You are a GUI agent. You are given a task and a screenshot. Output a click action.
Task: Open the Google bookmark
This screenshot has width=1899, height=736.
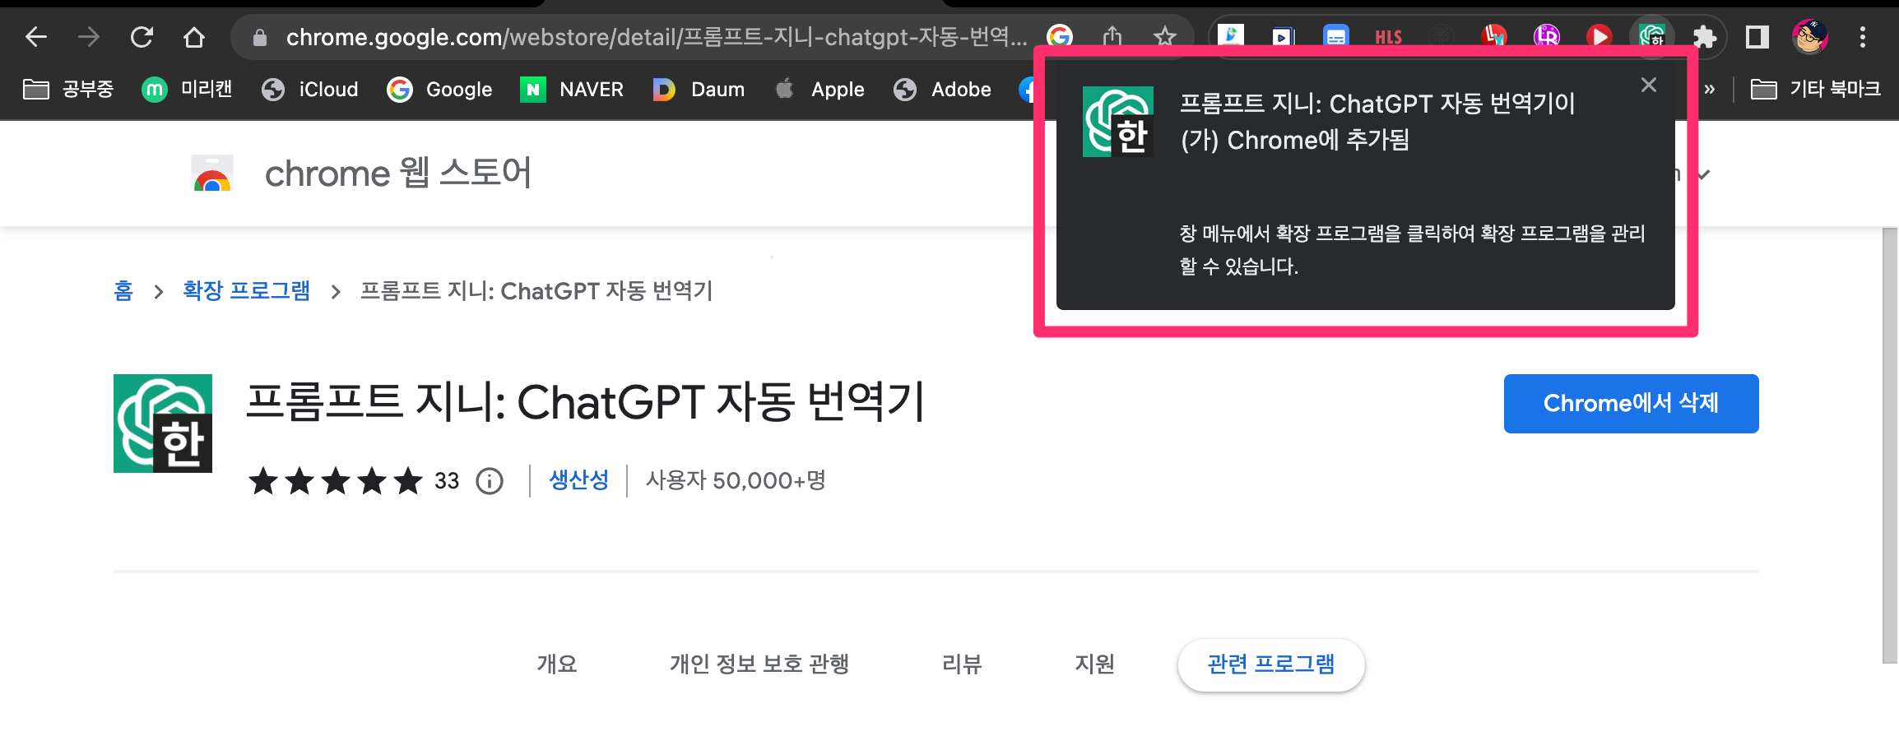pyautogui.click(x=440, y=89)
